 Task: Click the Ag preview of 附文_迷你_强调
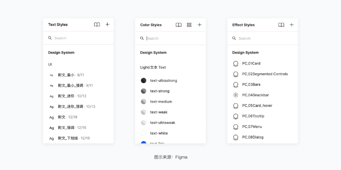[51, 107]
